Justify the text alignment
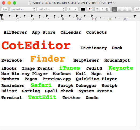The image size is (140, 130). coord(130,9)
